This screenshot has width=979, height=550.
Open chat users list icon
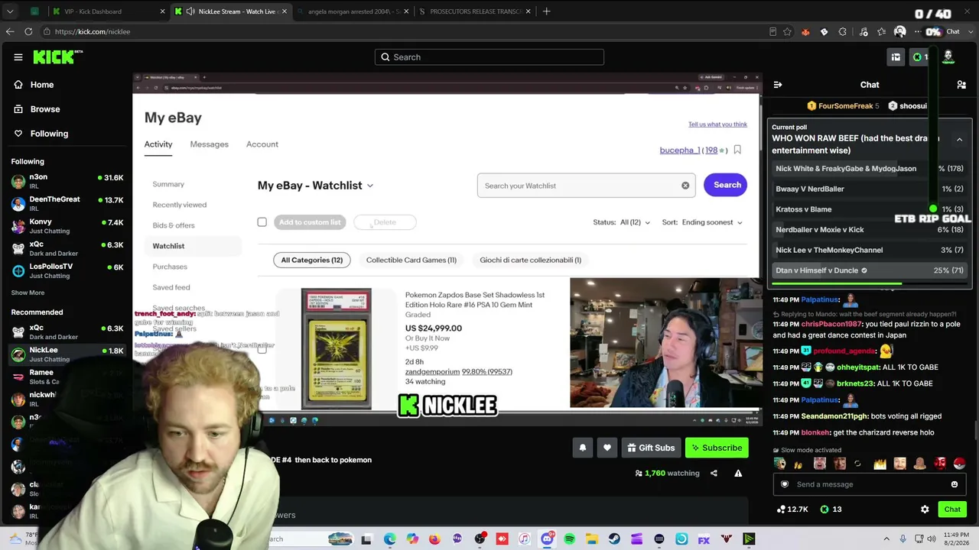tap(961, 85)
